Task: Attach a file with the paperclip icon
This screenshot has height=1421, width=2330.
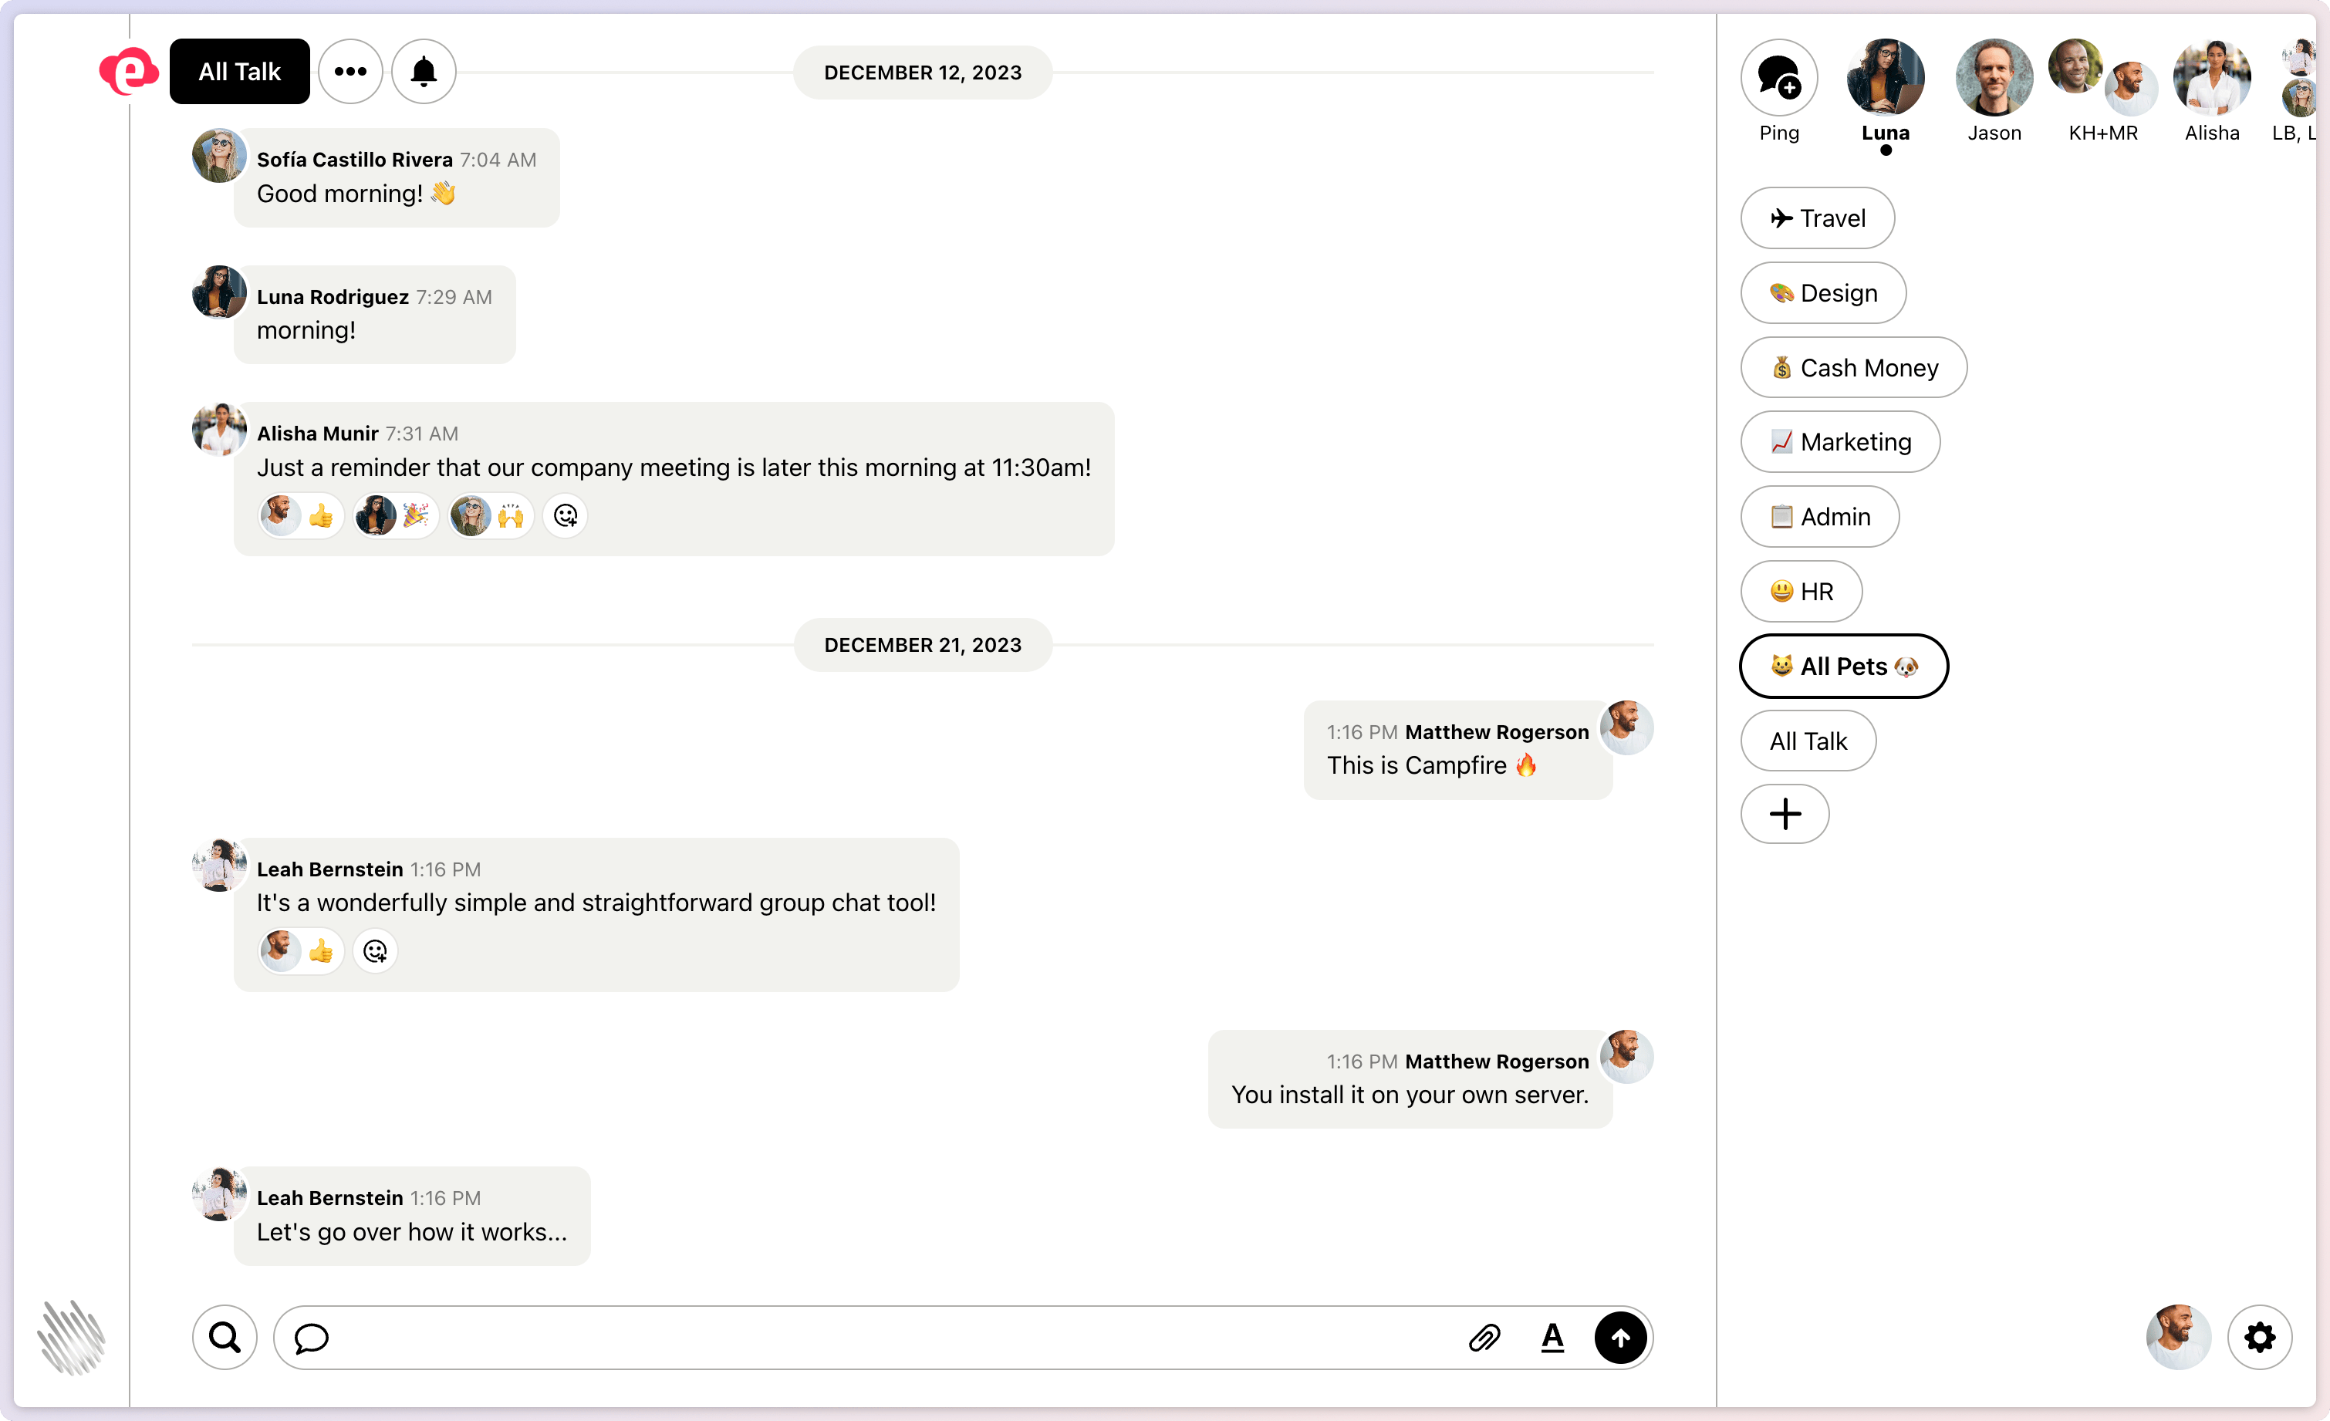Action: (x=1484, y=1337)
